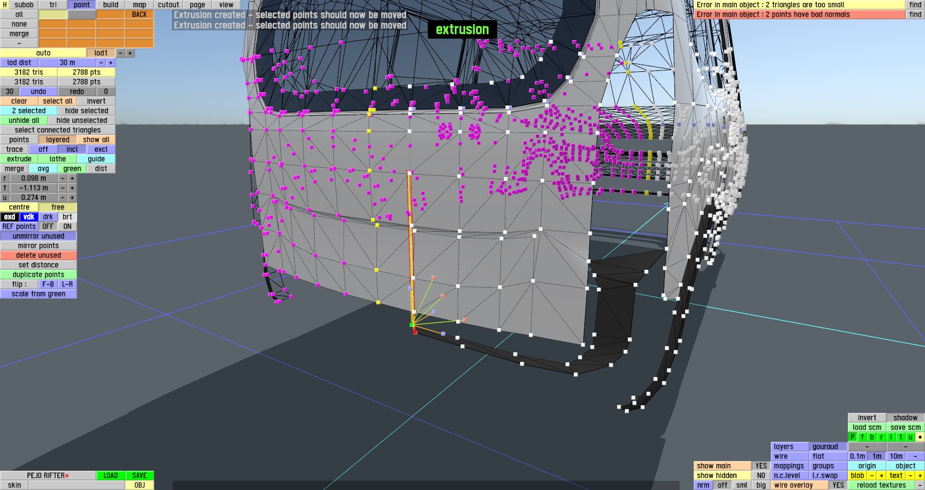The image size is (925, 490).
Task: Save the PEJO RIFTER model with SAVE
Action: tap(140, 476)
